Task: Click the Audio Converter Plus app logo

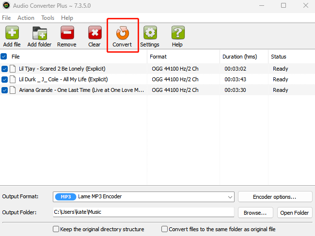Action: [6, 5]
